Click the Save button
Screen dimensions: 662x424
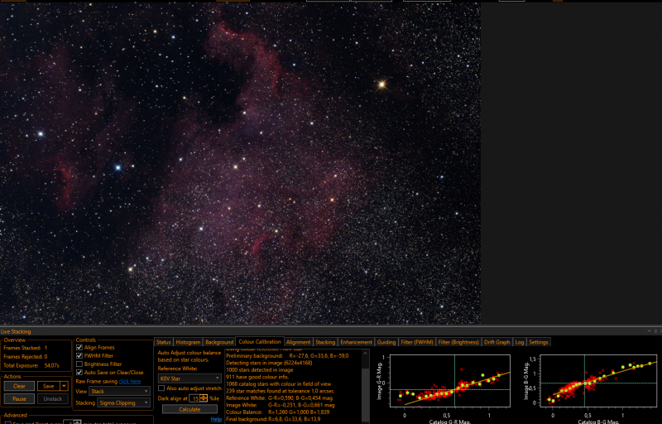[x=49, y=386]
